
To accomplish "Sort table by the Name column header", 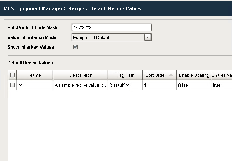I will pos(35,75).
